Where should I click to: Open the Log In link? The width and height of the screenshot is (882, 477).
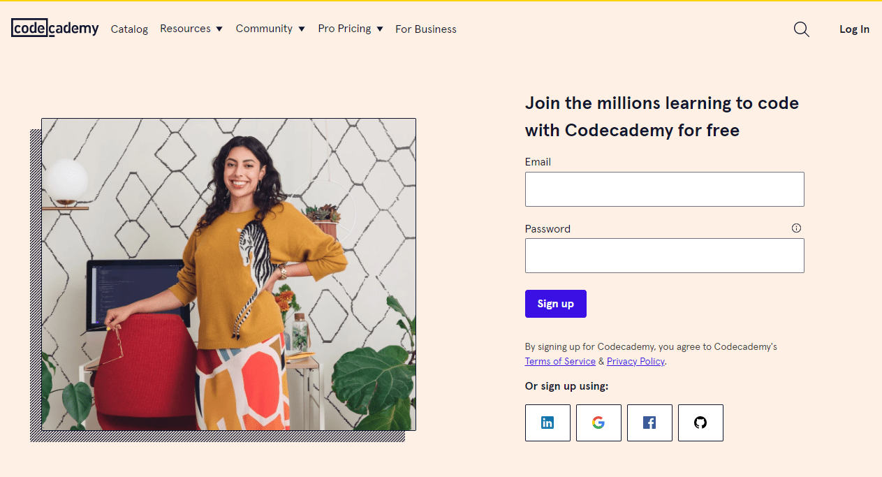pos(854,29)
